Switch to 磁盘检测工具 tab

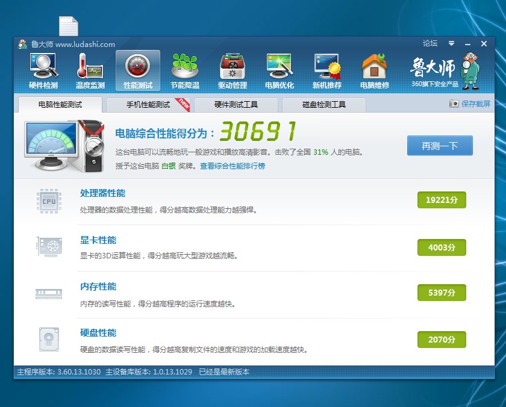tap(324, 105)
